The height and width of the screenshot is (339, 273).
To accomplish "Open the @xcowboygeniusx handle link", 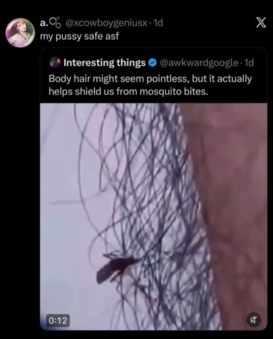I will (105, 23).
